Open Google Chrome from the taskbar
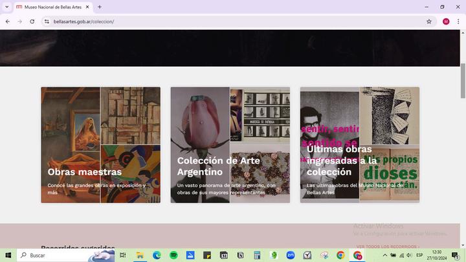 [x=341, y=255]
